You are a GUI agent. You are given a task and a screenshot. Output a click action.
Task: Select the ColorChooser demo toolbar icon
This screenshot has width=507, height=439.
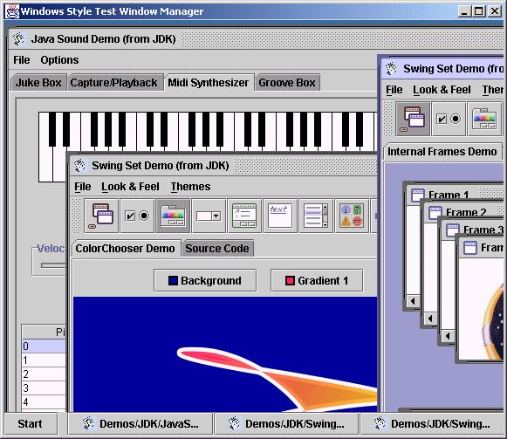coord(173,216)
